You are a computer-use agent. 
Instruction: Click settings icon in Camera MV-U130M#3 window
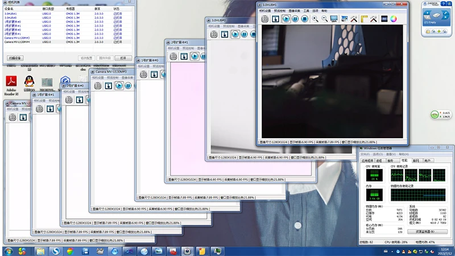[98, 86]
